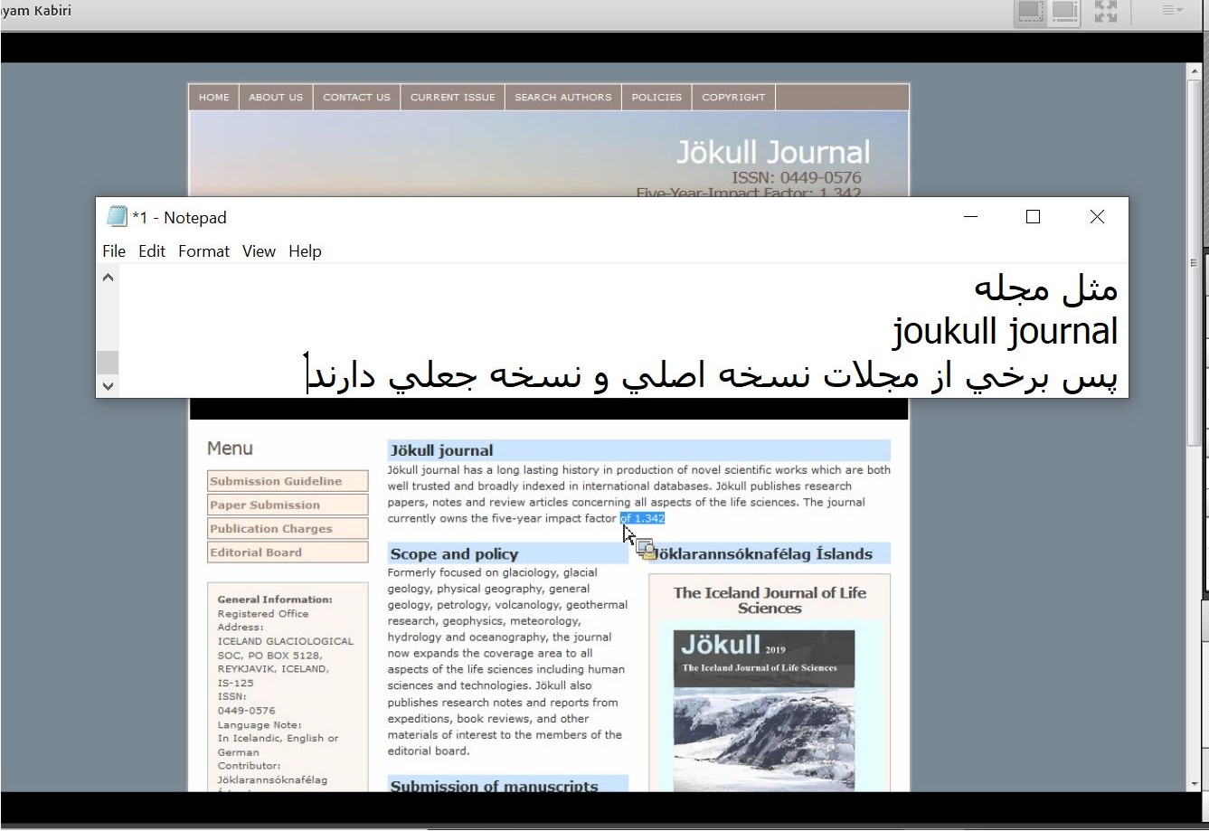This screenshot has width=1209, height=831.
Task: Open SEARCH AUTHORS tab on website
Action: tap(562, 97)
